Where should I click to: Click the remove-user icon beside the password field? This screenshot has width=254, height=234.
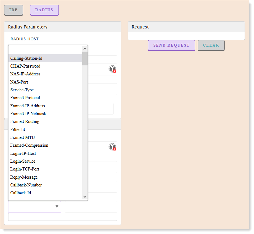[x=112, y=69]
